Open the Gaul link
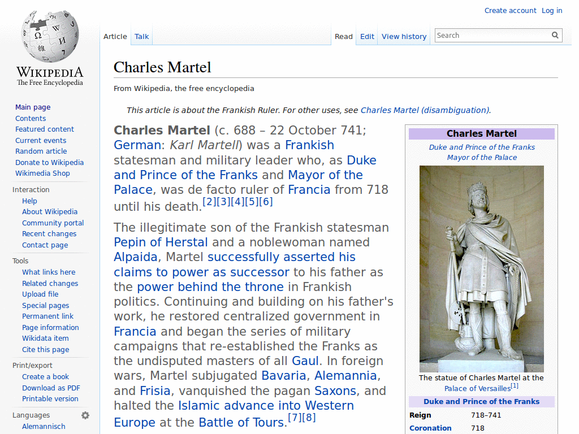 pos(305,361)
